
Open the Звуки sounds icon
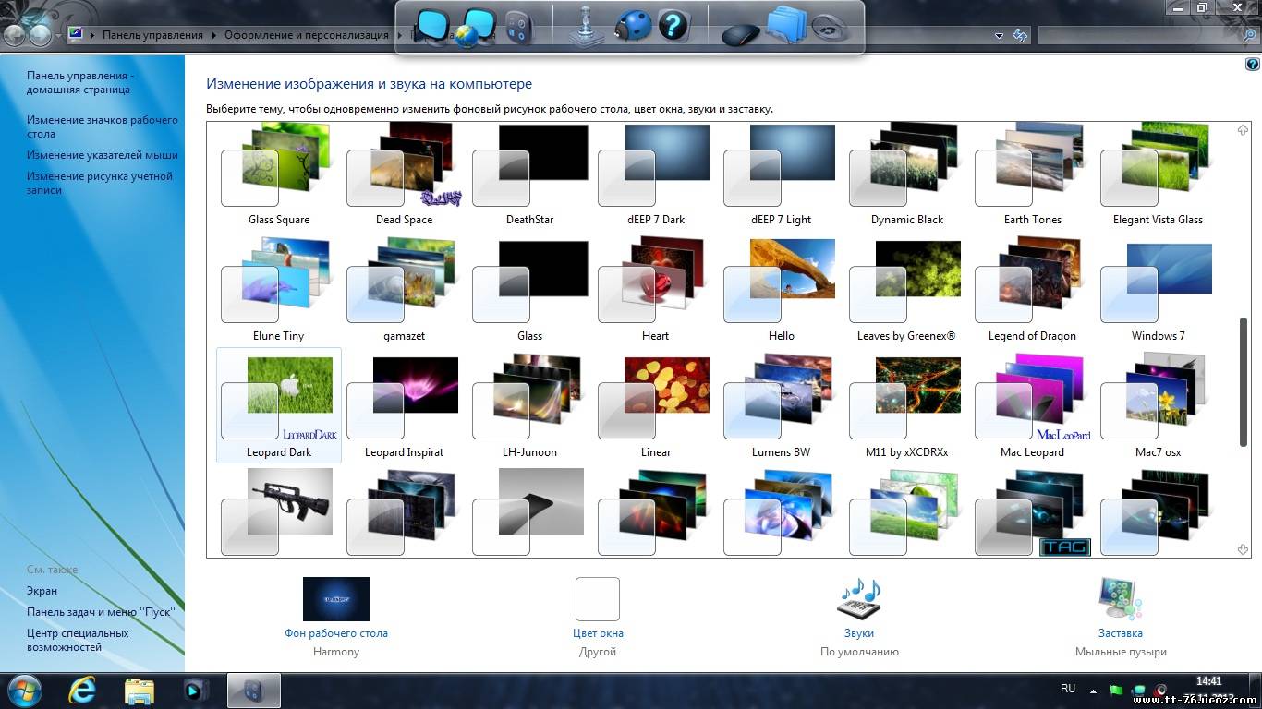(859, 598)
